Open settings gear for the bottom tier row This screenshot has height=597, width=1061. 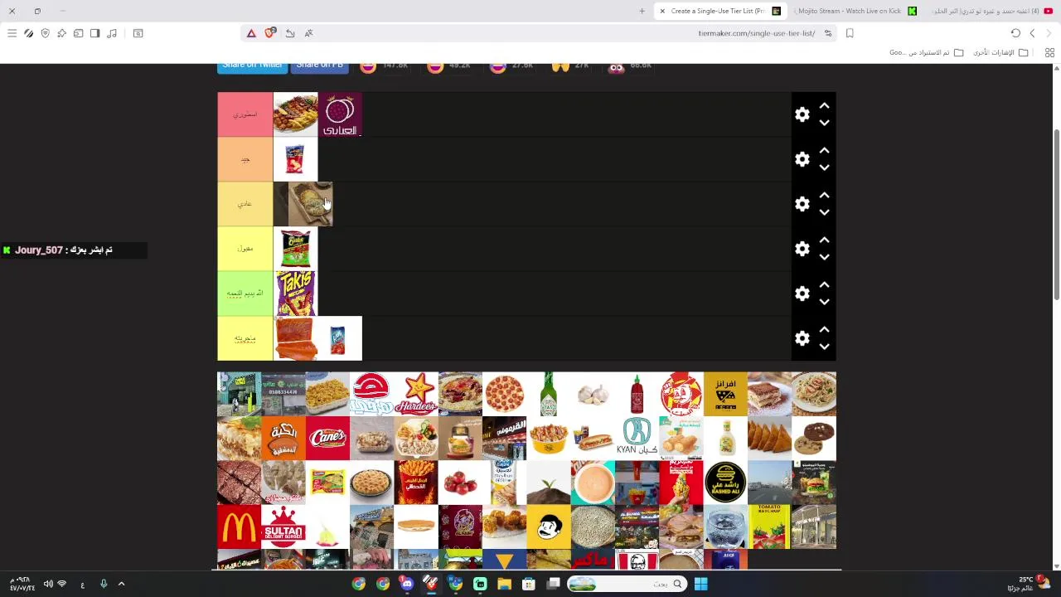[802, 338]
